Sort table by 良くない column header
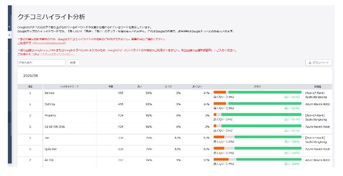343x176 pixels. point(197,86)
